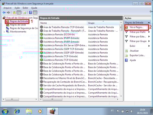Select the Regras de Saída tree item

pyautogui.click(x=18, y=25)
